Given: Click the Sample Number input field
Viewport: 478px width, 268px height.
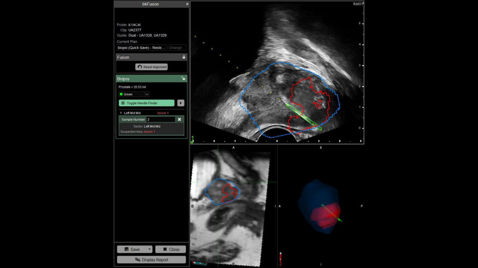Looking at the screenshot, I should (161, 119).
